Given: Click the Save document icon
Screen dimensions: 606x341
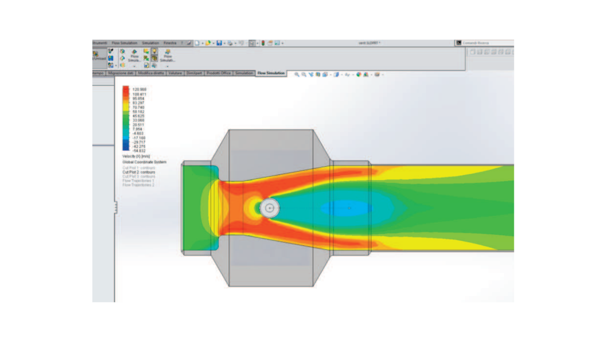Looking at the screenshot, I should point(218,43).
